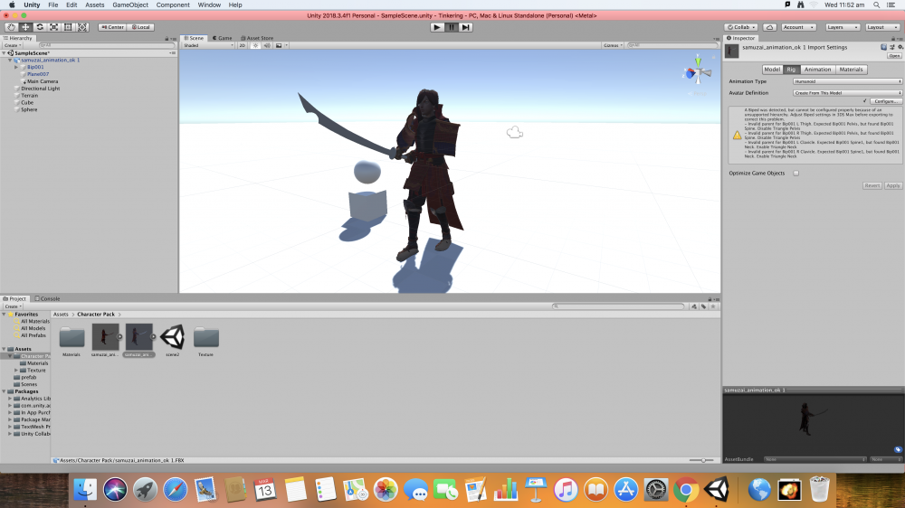The height and width of the screenshot is (508, 905).
Task: Click the Revert button
Action: click(x=872, y=185)
